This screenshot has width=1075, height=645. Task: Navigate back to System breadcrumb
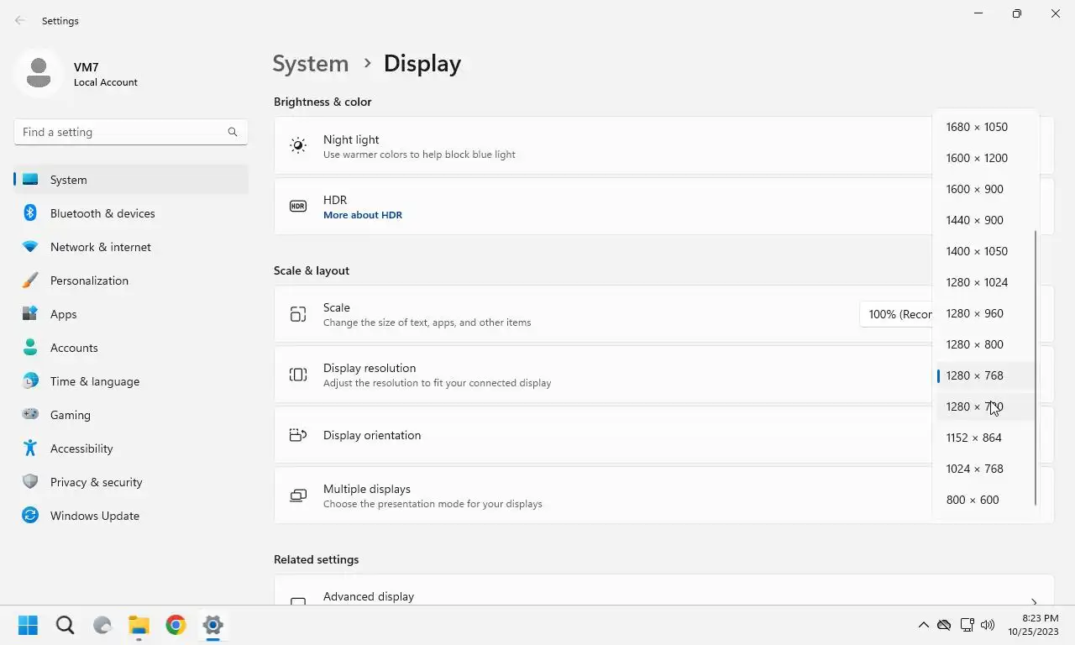(x=311, y=64)
